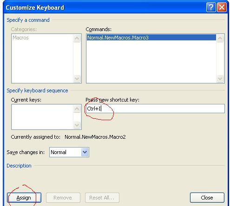Click the Reset All button
230x206 pixels.
pyautogui.click(x=102, y=198)
